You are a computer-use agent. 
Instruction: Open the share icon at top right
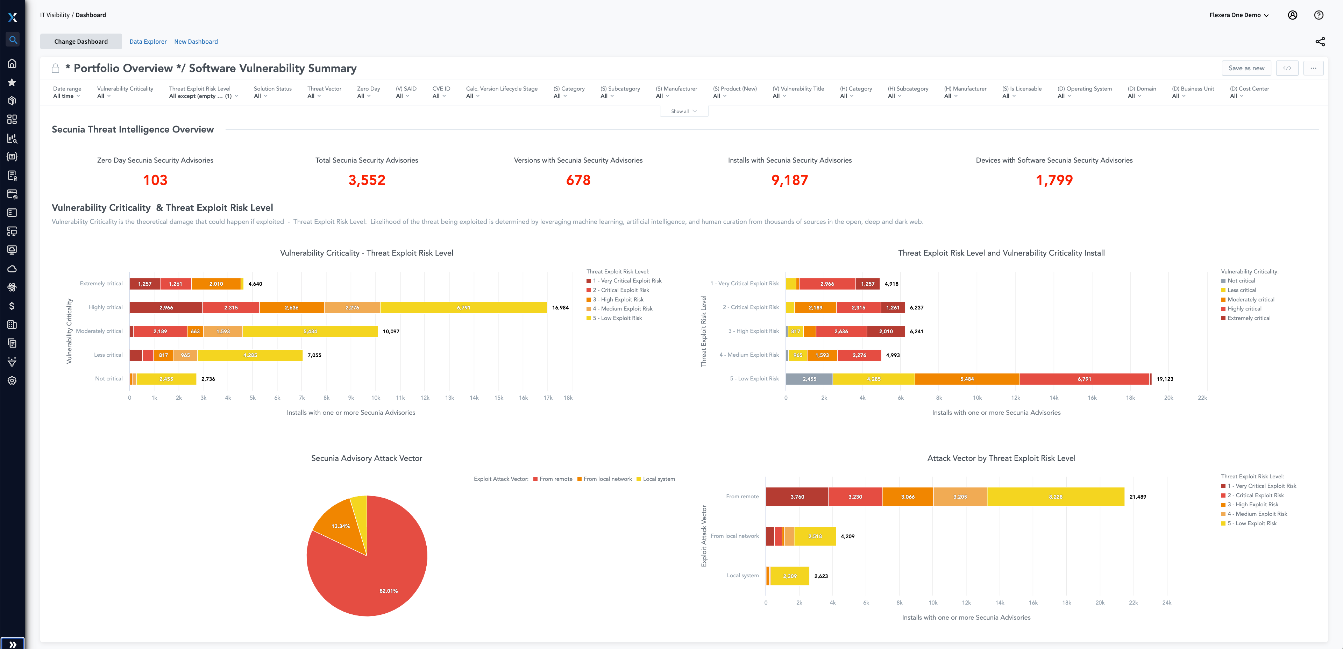1320,41
